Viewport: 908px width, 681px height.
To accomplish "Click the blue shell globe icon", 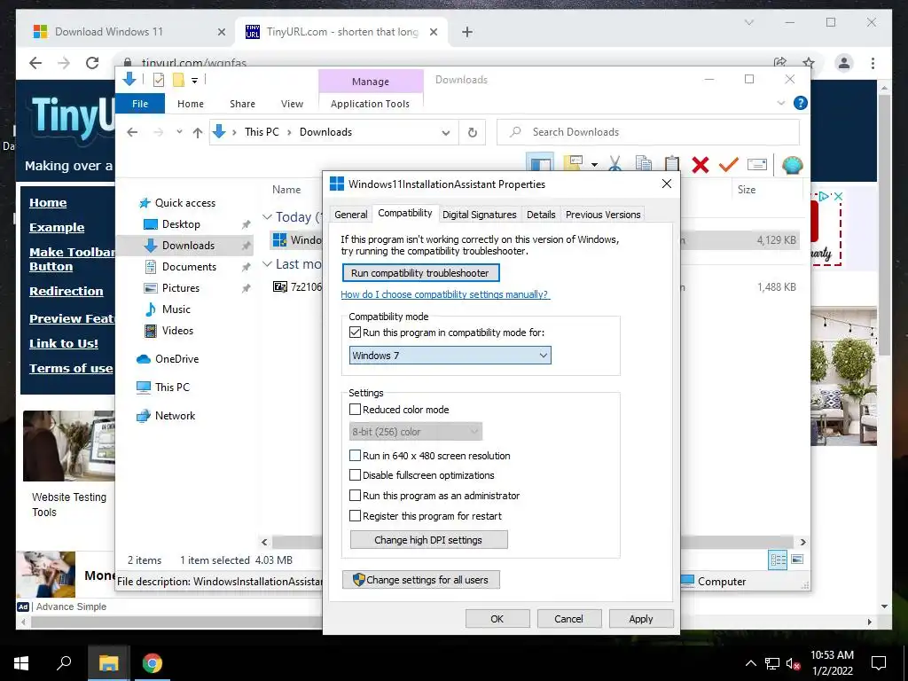I will [x=792, y=165].
